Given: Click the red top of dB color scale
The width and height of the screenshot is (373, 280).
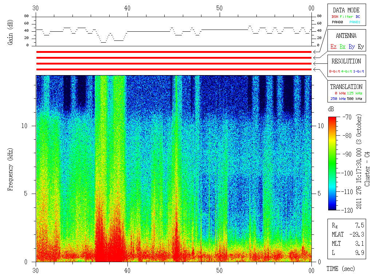Looking at the screenshot, I should (332, 119).
